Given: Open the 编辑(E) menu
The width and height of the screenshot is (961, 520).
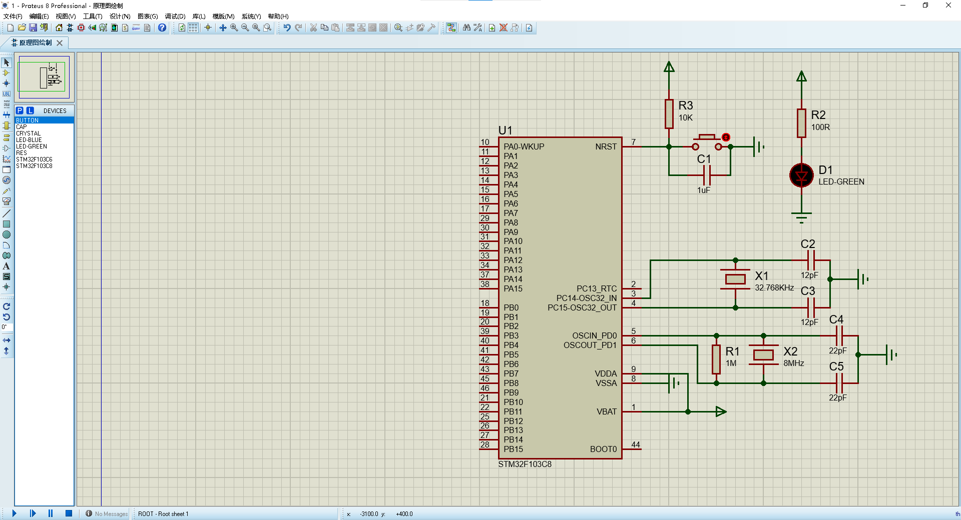Looking at the screenshot, I should point(39,16).
